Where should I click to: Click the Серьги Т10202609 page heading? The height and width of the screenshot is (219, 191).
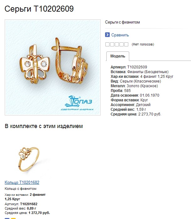point(39,9)
